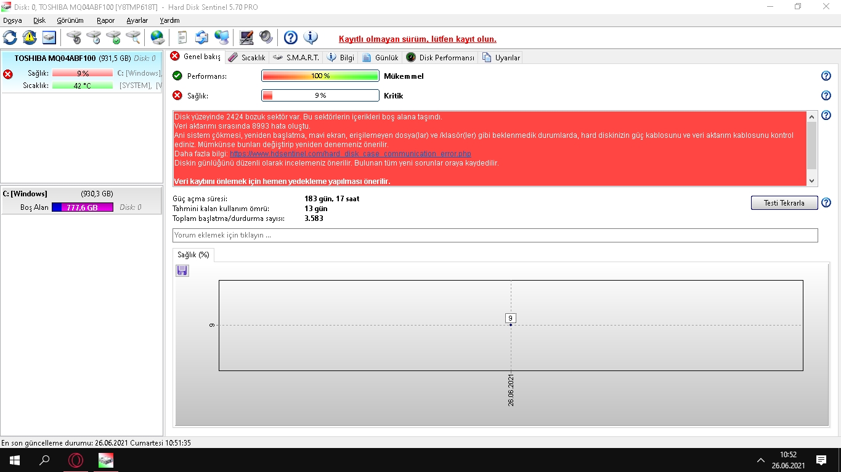The height and width of the screenshot is (472, 841).
Task: Open the Görünüm menu
Action: (70, 20)
